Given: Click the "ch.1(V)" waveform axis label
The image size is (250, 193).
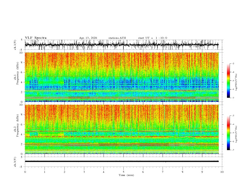Looking at the screenshot, I should pos(15,45).
